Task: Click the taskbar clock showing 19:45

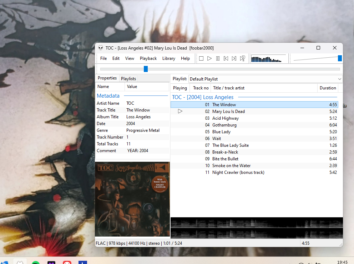Action: (x=342, y=262)
